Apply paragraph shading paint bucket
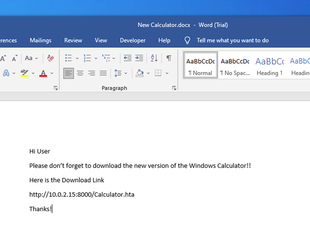 click(x=140, y=73)
